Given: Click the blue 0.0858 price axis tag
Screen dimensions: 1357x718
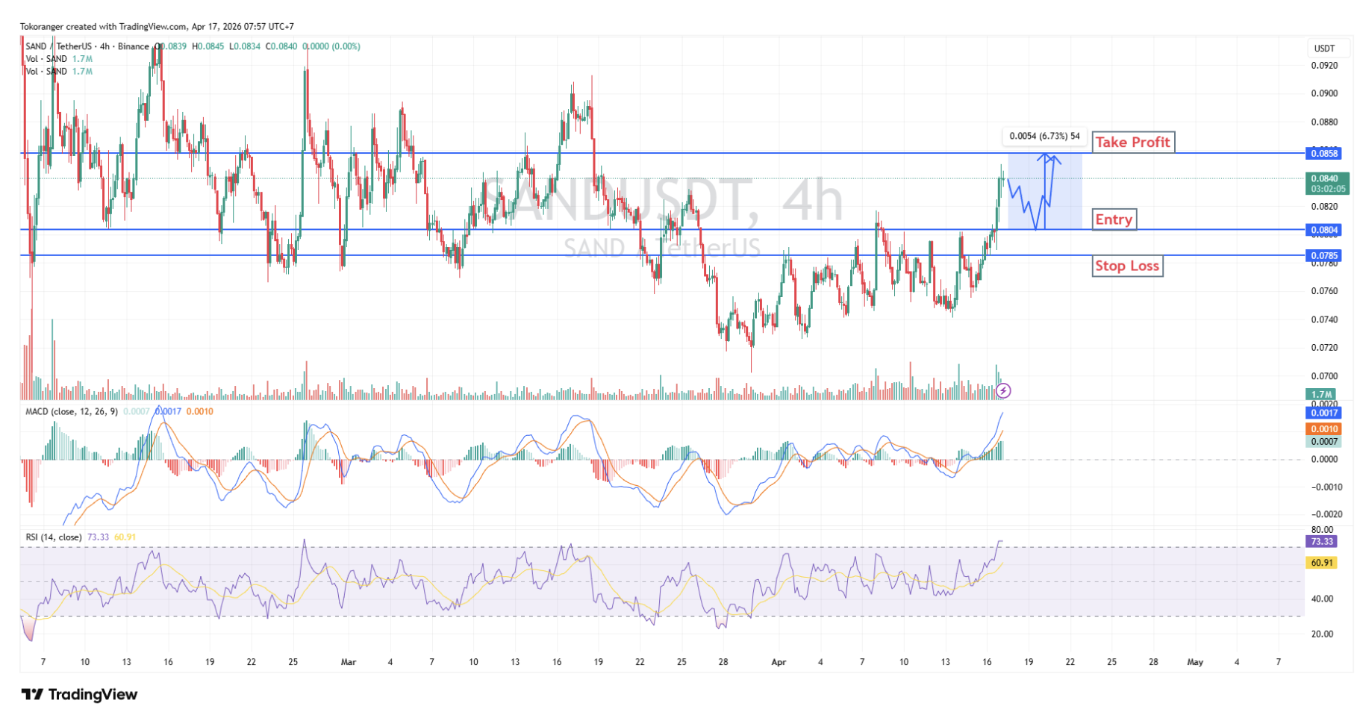Looking at the screenshot, I should click(x=1324, y=154).
